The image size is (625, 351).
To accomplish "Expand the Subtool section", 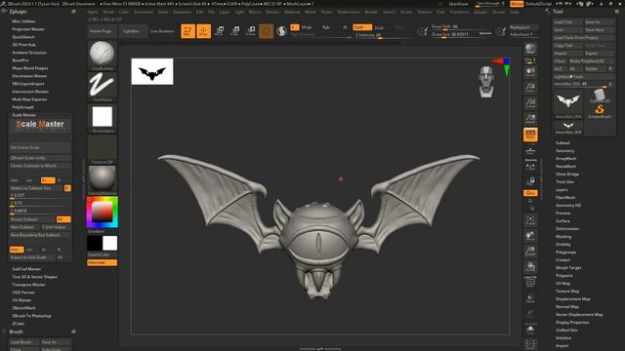I will [x=562, y=143].
